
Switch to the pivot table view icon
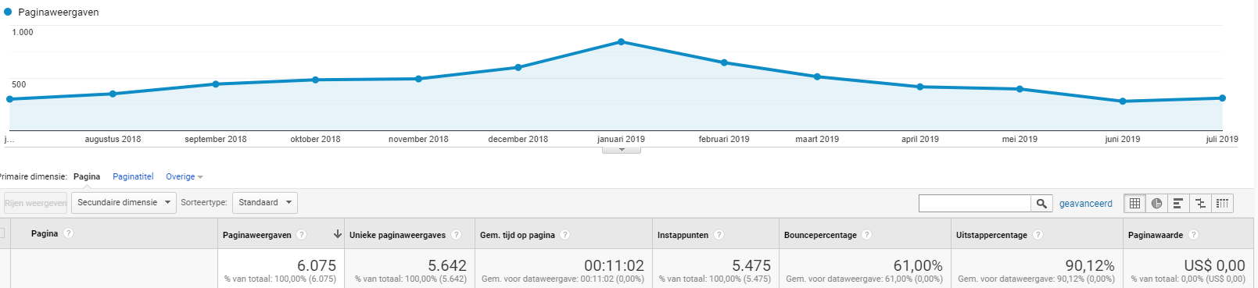1222,203
